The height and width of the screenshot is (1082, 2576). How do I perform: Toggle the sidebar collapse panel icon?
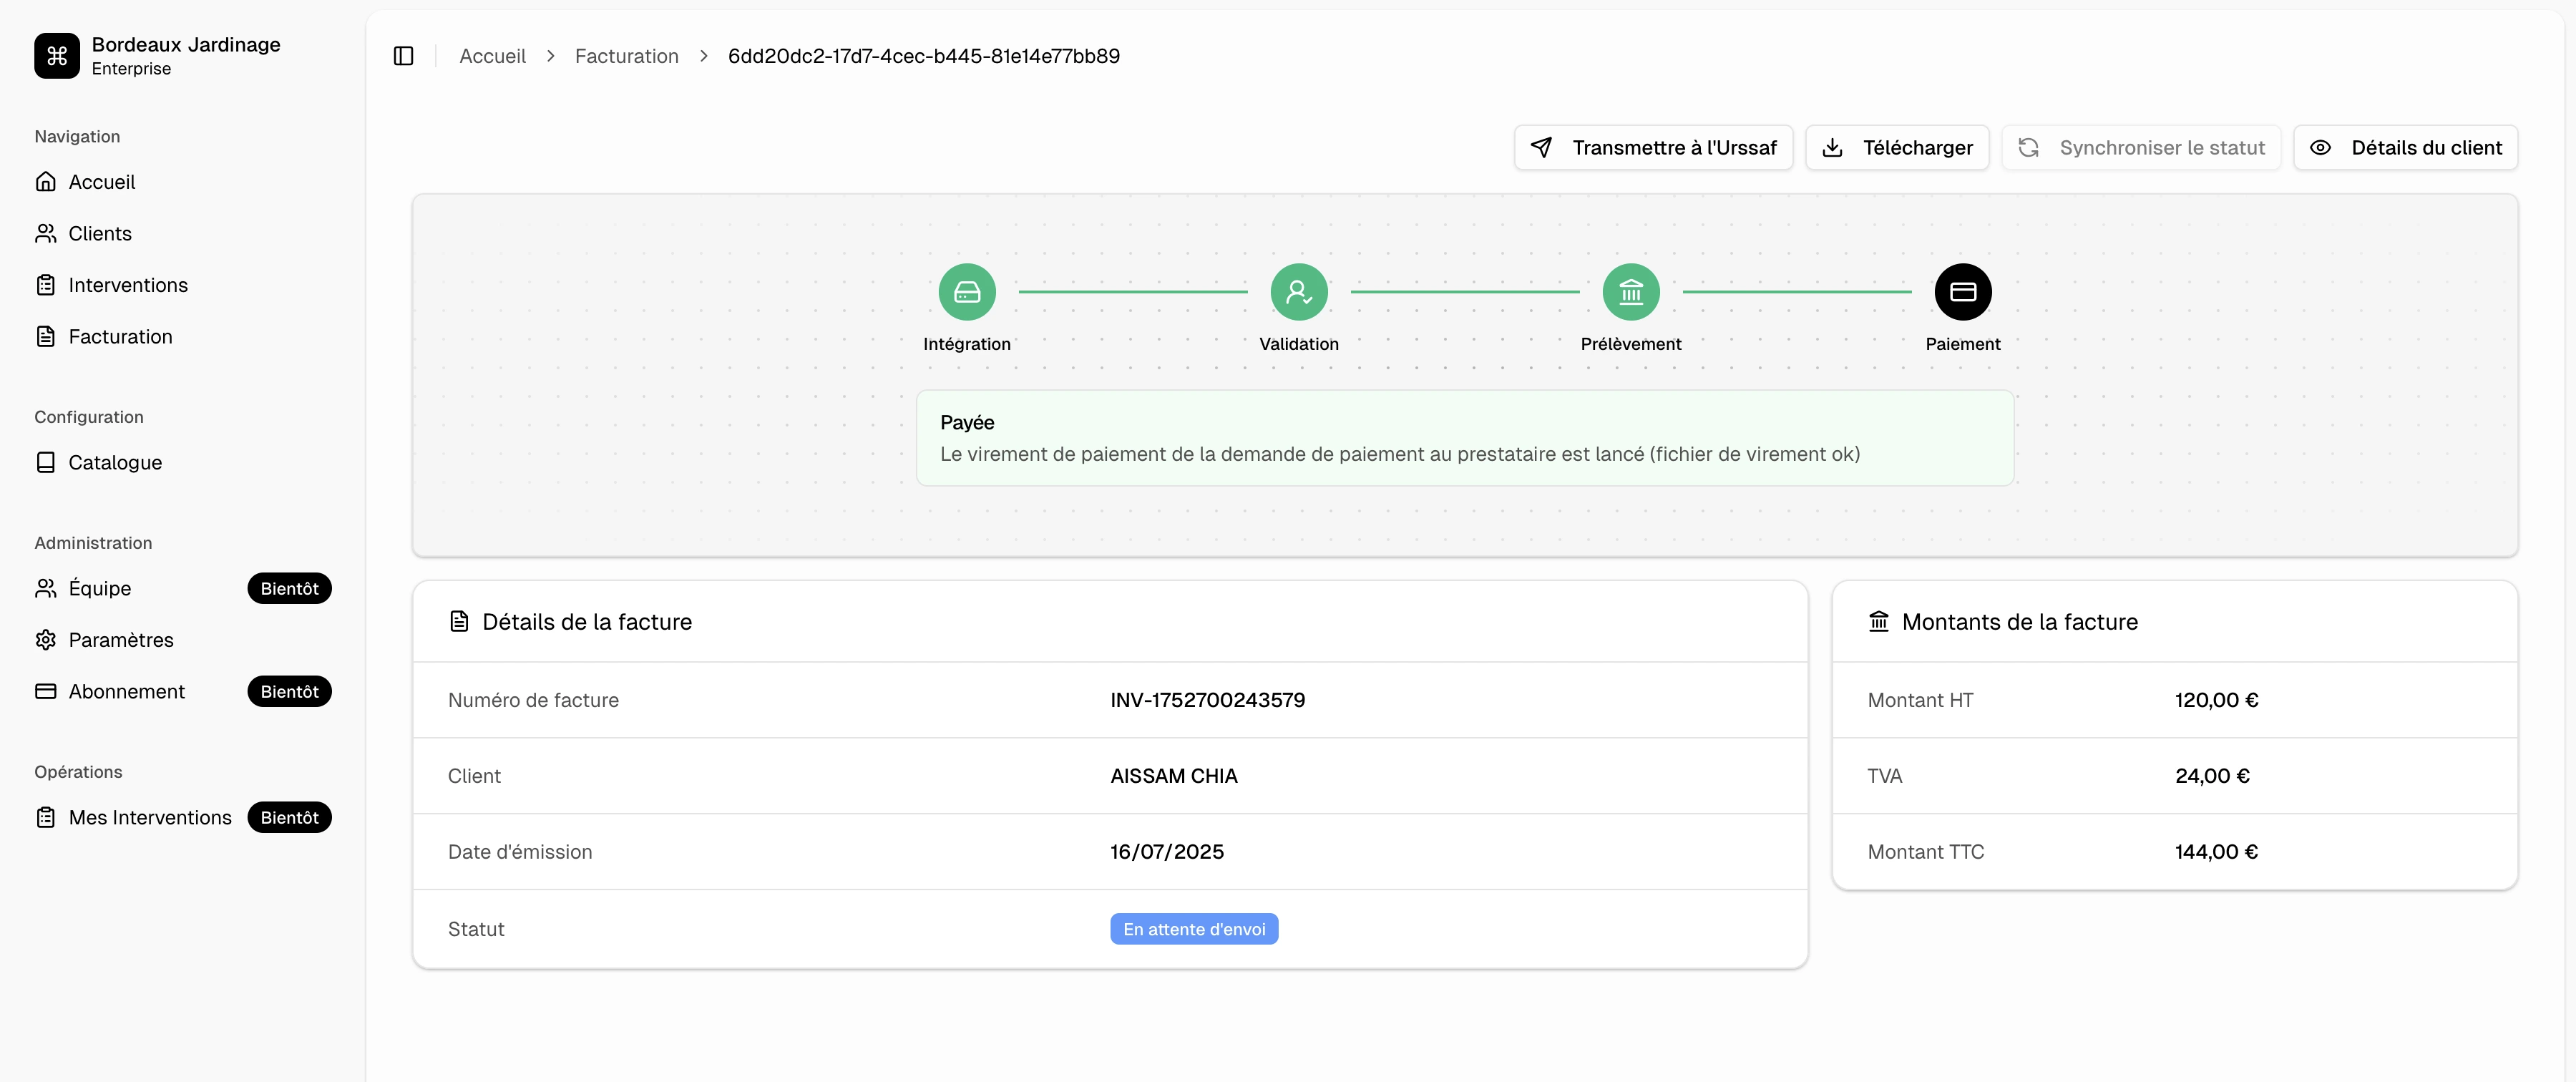coord(404,56)
